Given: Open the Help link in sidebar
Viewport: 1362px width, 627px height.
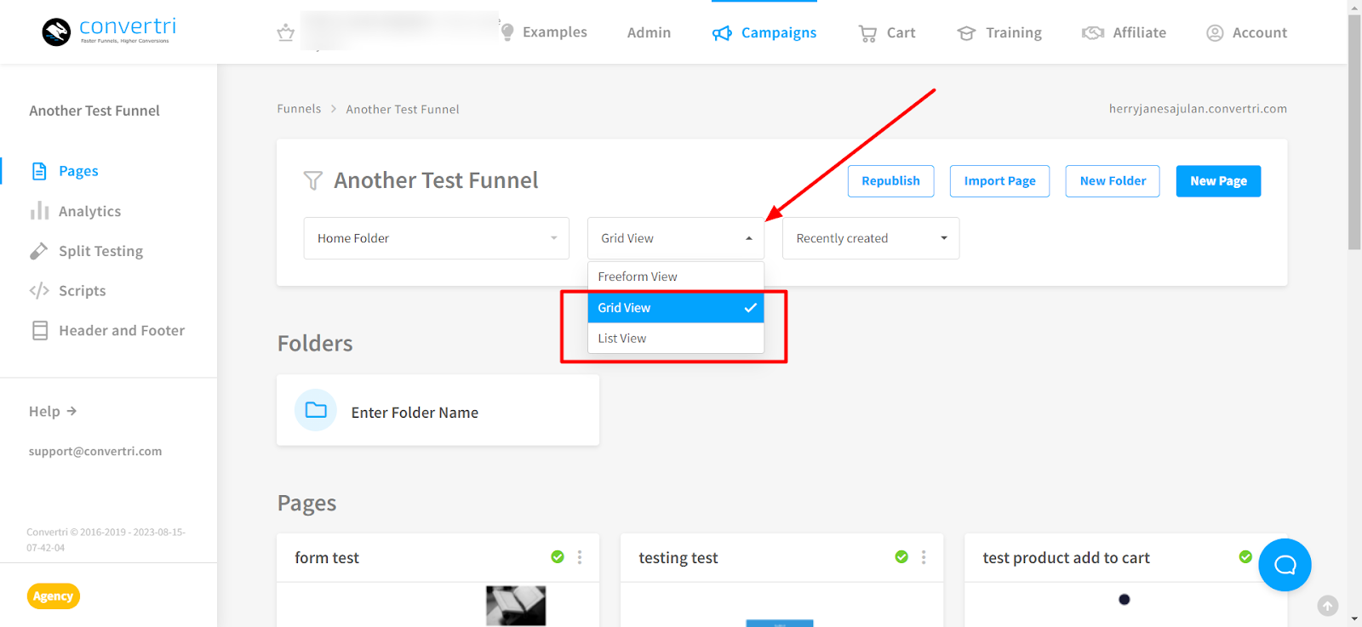Looking at the screenshot, I should pyautogui.click(x=53, y=411).
